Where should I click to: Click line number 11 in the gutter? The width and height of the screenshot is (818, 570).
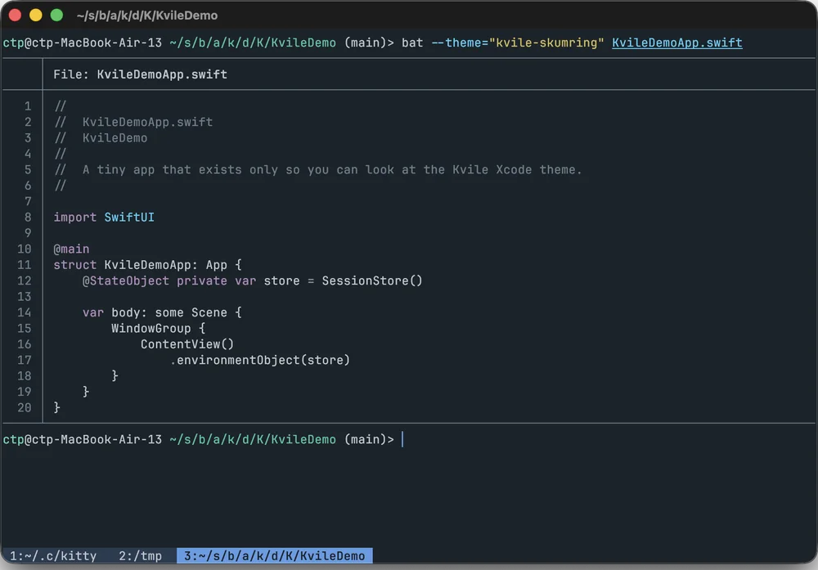tap(24, 265)
